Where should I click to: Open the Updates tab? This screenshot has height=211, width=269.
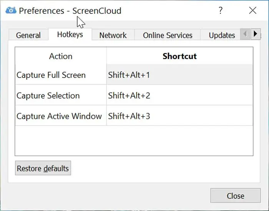coord(222,35)
